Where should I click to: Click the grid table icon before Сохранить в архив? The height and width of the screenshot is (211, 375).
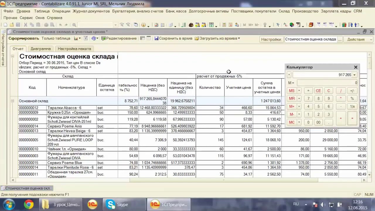(x=149, y=38)
